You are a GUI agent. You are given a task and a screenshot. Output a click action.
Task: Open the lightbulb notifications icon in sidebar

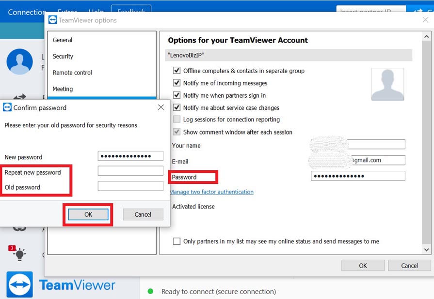19,253
